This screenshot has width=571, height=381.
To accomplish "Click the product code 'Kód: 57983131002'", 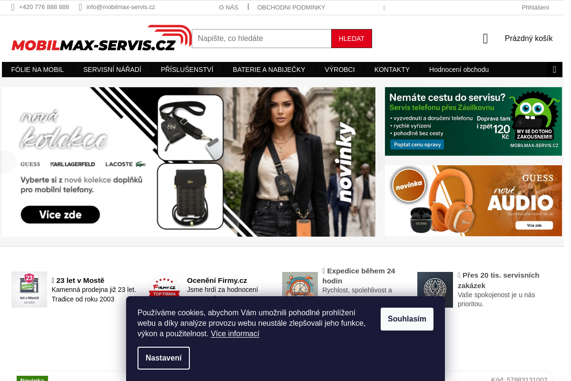I will click(x=519, y=379).
